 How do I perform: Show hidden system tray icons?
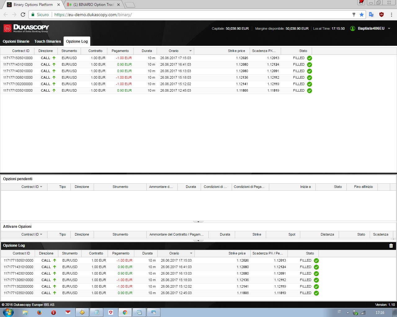[x=348, y=313]
